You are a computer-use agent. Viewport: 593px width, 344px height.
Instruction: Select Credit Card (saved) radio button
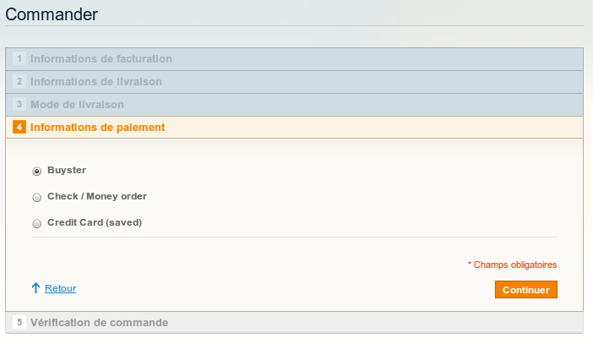click(x=36, y=224)
